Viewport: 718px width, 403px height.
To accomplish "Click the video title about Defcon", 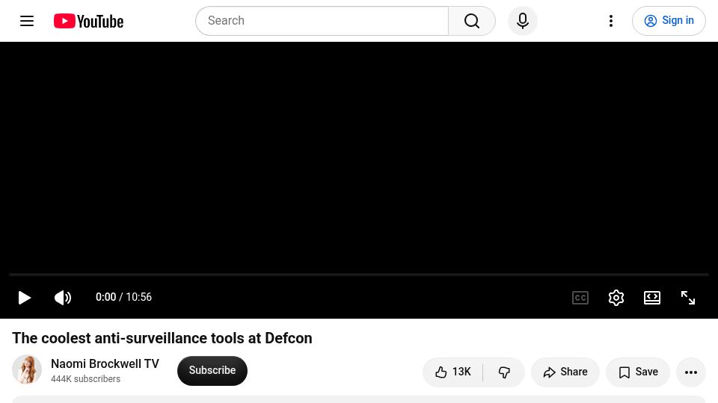I will point(162,338).
